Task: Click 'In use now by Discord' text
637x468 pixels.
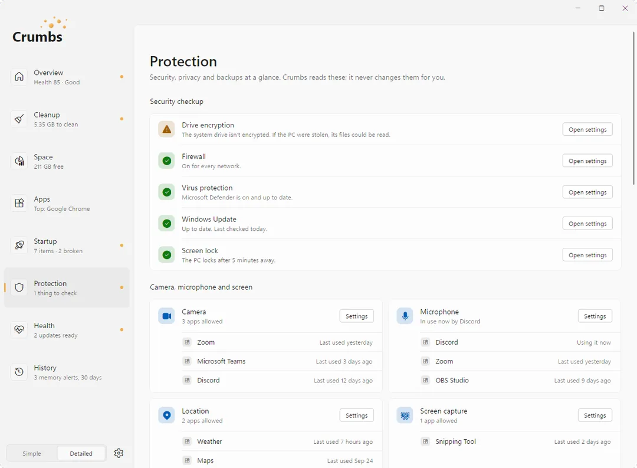Action: click(x=450, y=321)
